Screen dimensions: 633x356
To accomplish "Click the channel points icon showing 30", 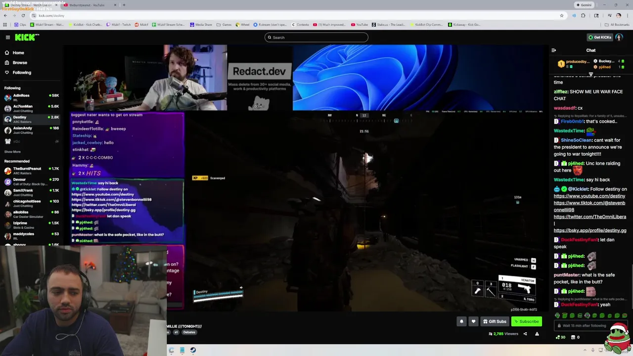I will point(560,337).
